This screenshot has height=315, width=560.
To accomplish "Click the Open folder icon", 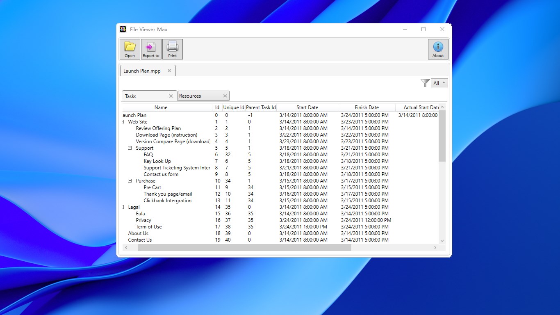I will (130, 49).
